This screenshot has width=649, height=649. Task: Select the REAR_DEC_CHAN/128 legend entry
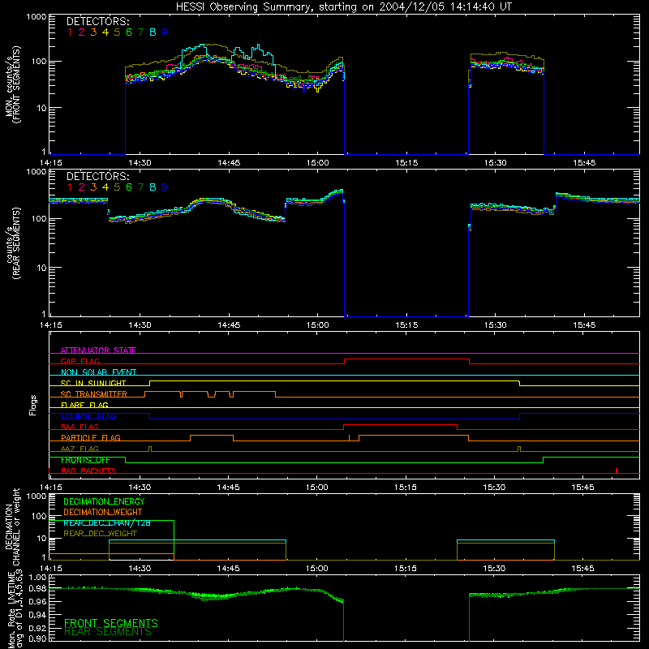[107, 523]
